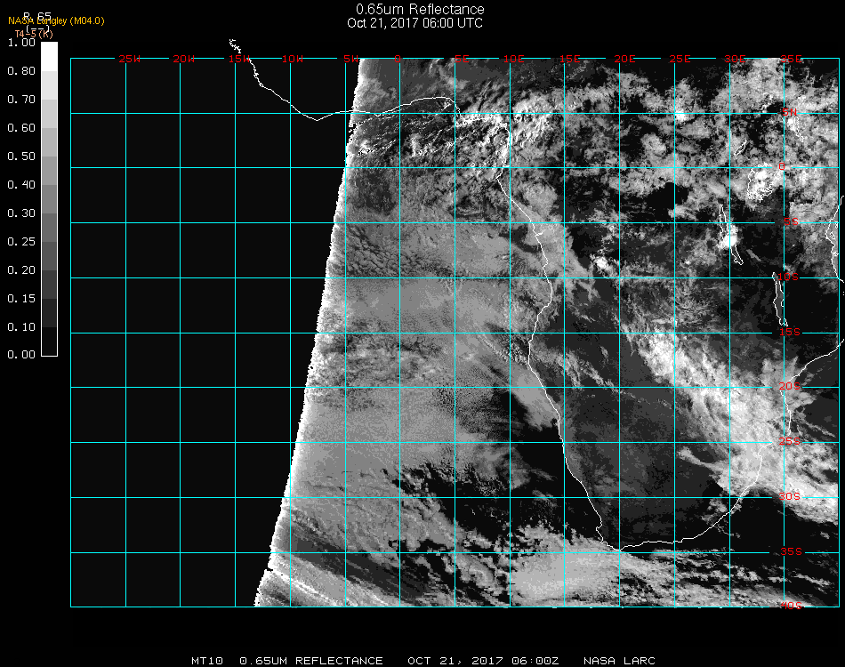Click the black bottom segment of the colorbar
Viewport: 845px width, 667px height.
49,342
